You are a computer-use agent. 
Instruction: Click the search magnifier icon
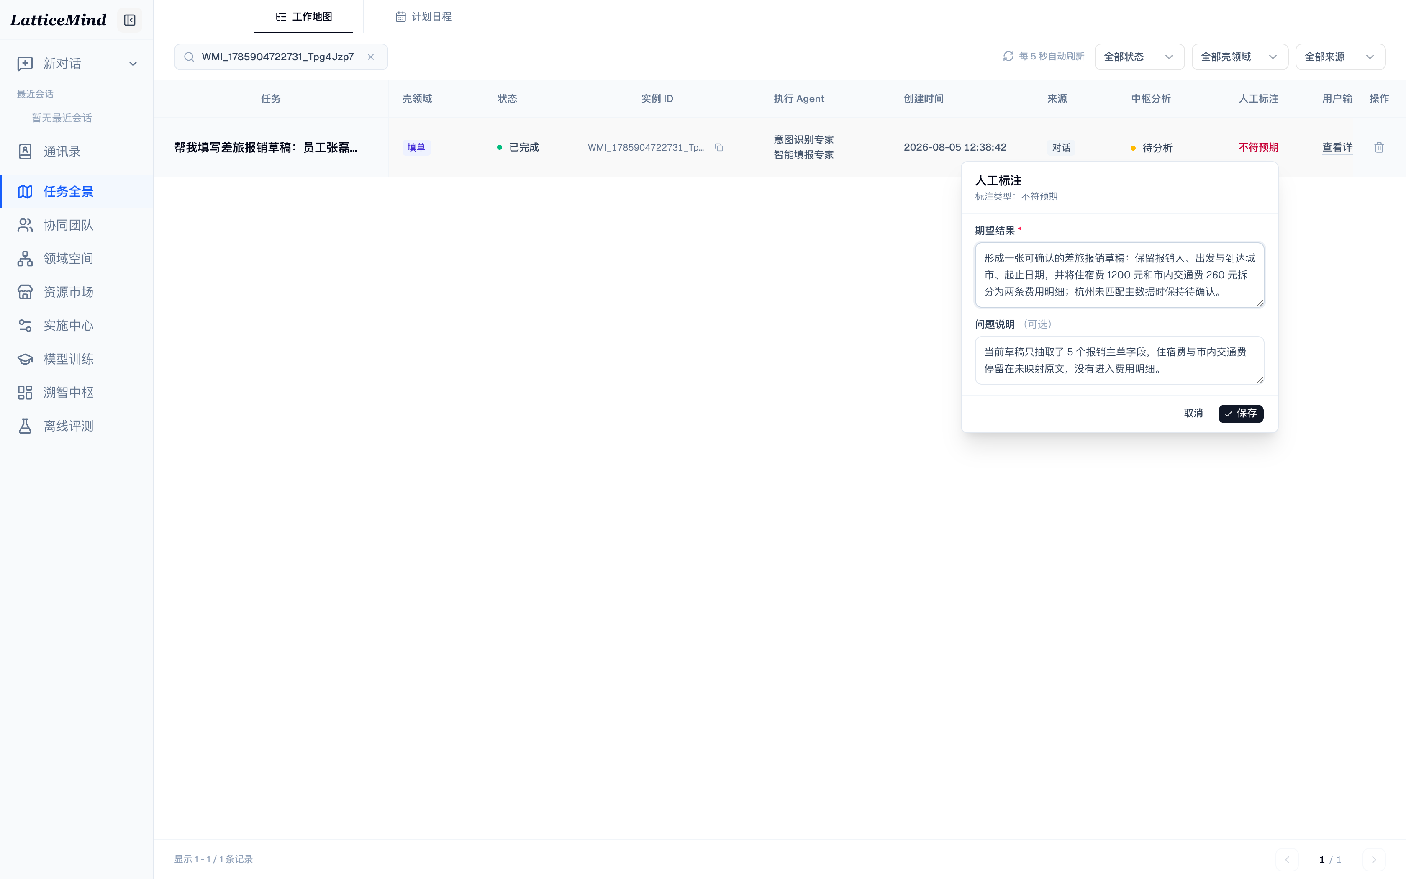coord(189,57)
